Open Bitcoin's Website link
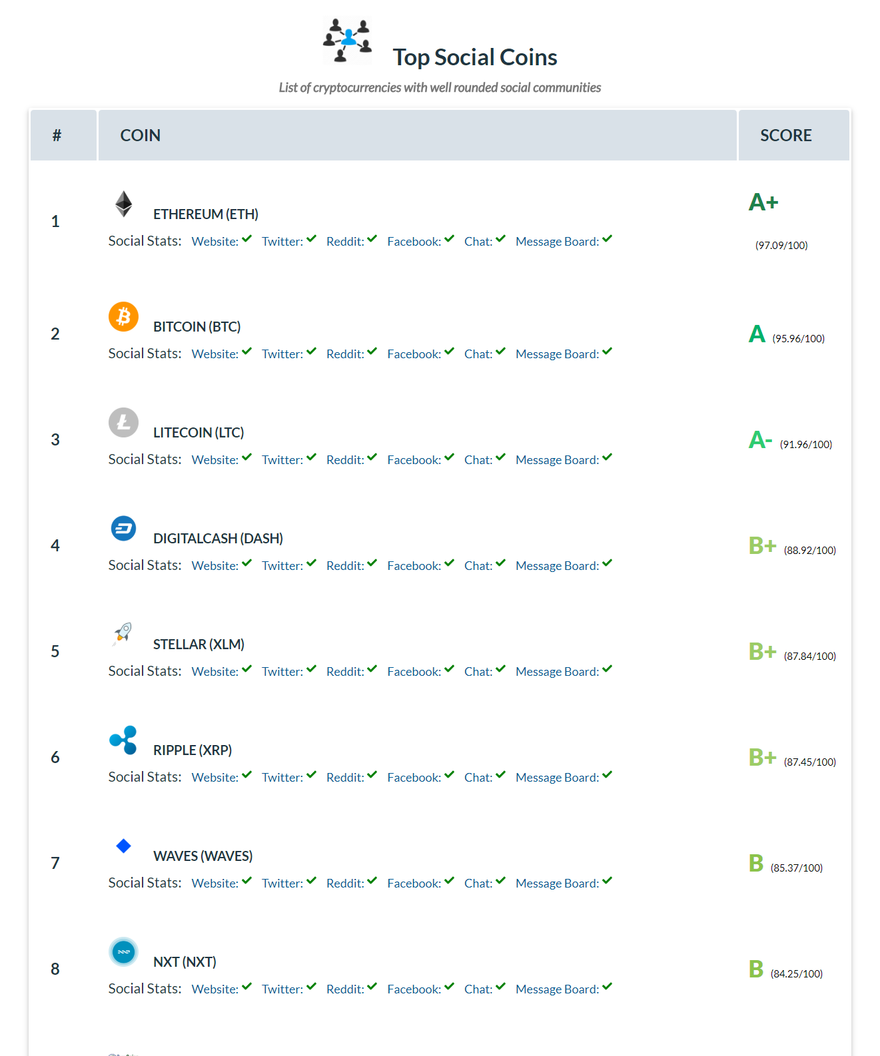This screenshot has height=1056, width=880. (215, 354)
